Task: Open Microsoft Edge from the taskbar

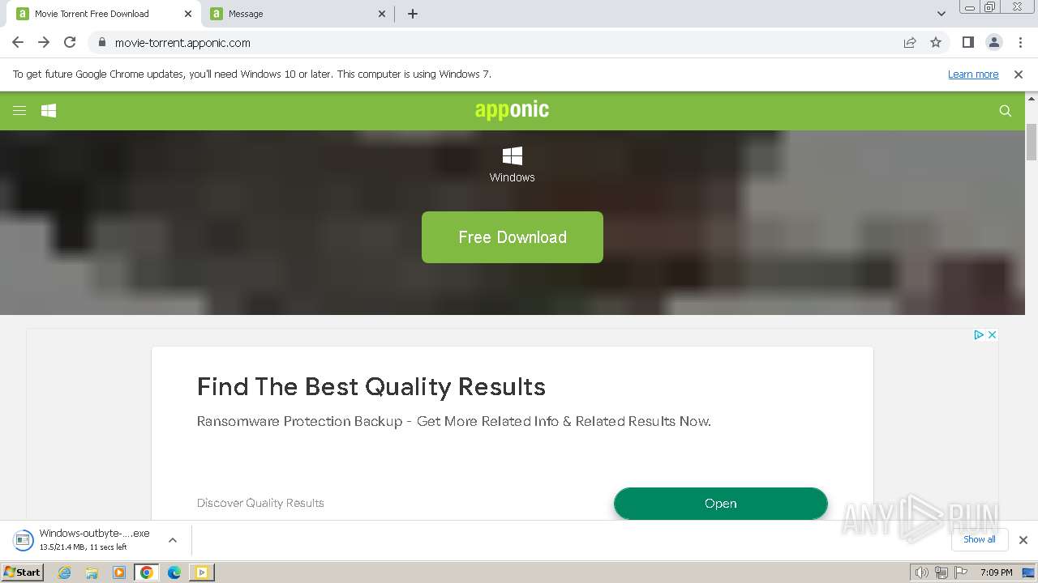Action: 174,572
